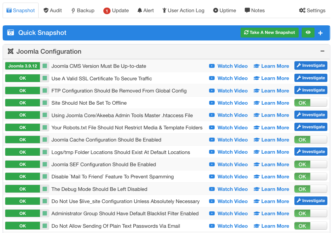The height and width of the screenshot is (233, 333).
Task: Collapse the Joomla Configuration section
Action: tap(322, 51)
